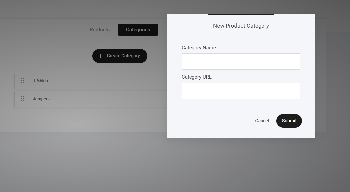Open the T-Shirts category name
Screen dimensions: 350x192
click(40, 81)
